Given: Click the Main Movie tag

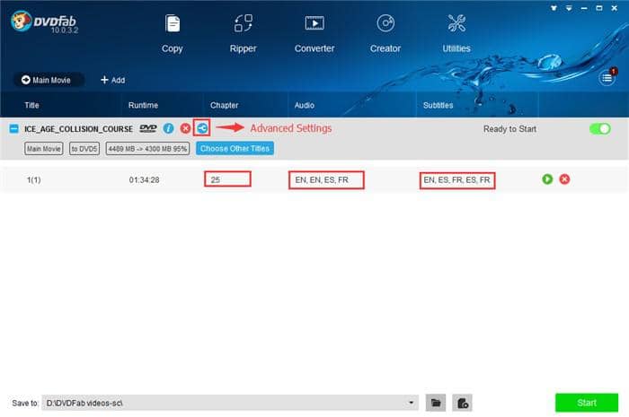Looking at the screenshot, I should [44, 149].
